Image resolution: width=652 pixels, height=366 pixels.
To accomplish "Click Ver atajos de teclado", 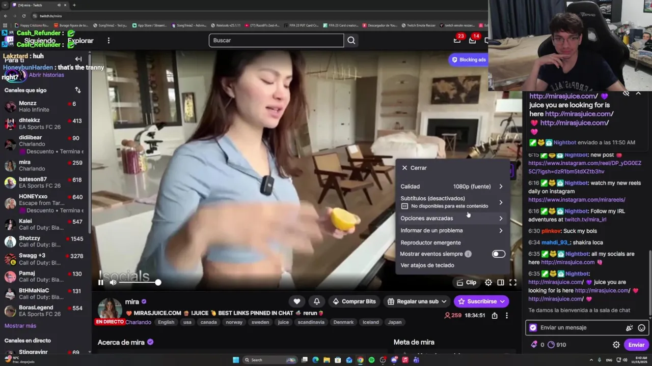I will [427, 265].
